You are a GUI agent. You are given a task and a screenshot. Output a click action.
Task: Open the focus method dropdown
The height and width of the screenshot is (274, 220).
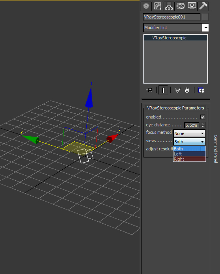click(x=189, y=133)
